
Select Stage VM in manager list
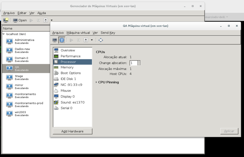(x=26, y=77)
